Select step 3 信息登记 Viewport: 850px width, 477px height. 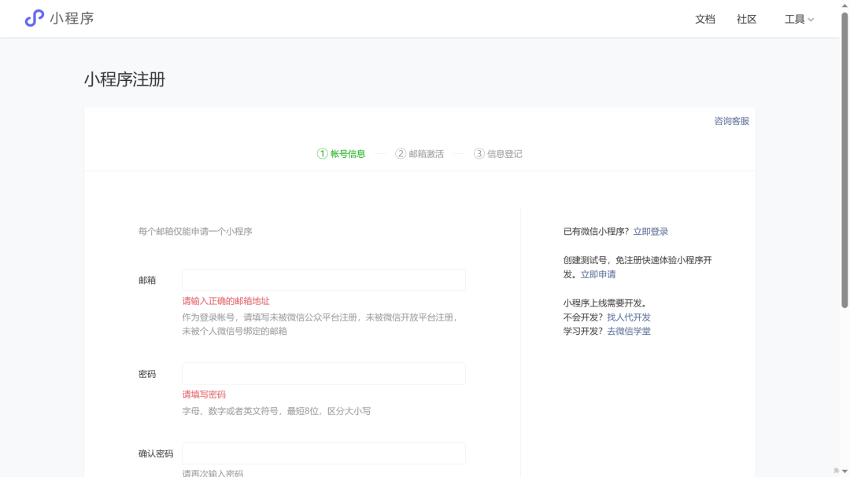point(497,154)
